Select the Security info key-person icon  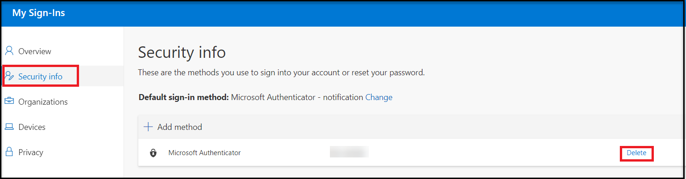[9, 76]
